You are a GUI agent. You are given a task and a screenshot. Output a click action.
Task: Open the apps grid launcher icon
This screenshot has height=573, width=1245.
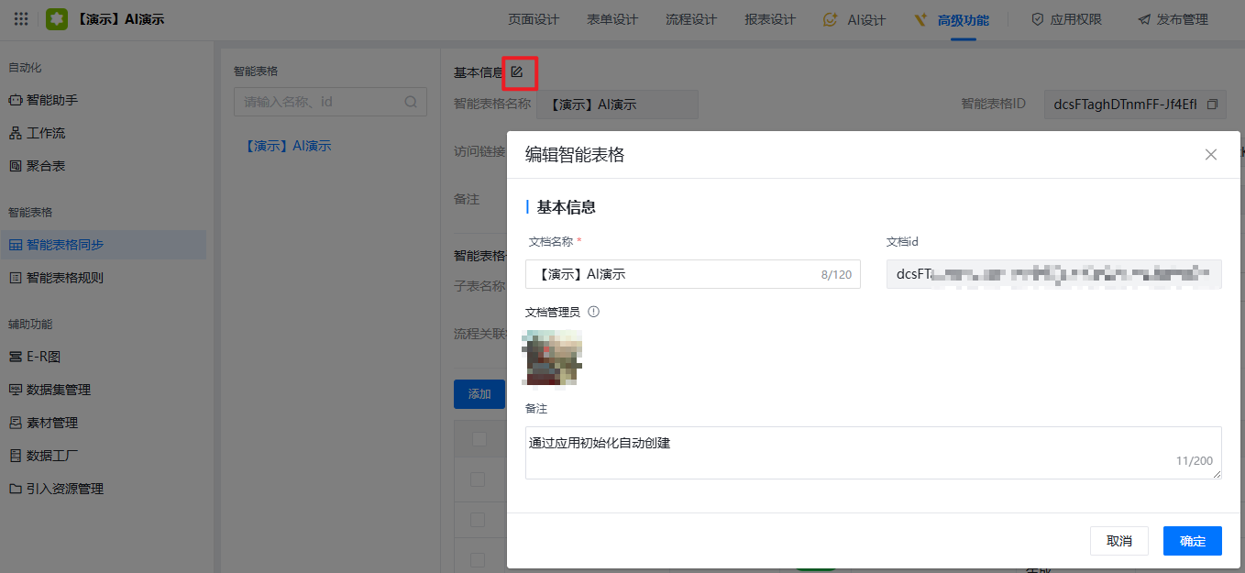pos(21,18)
